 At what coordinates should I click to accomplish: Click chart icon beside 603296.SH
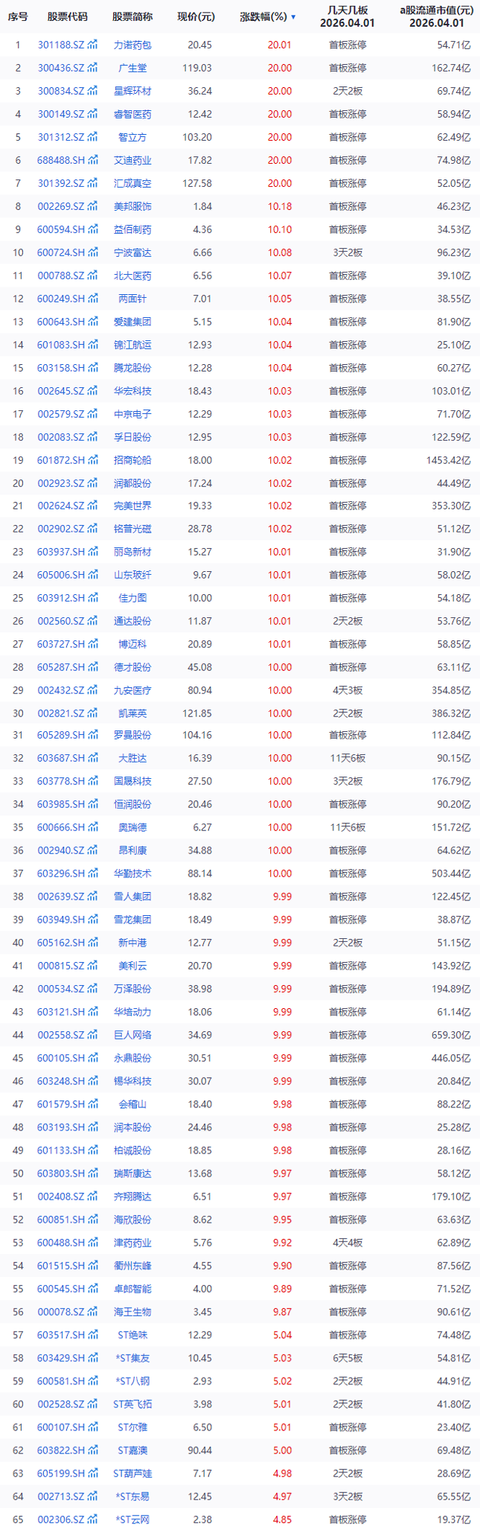click(93, 873)
